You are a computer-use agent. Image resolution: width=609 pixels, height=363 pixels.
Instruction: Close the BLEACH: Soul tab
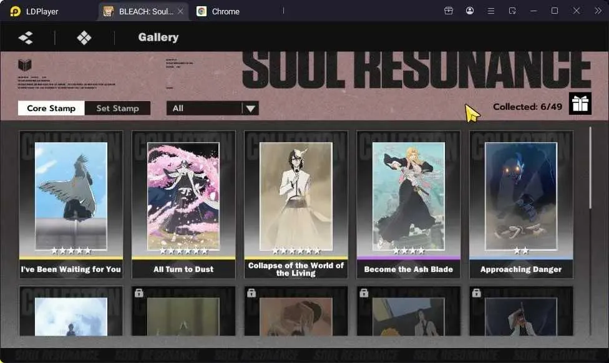pyautogui.click(x=180, y=11)
